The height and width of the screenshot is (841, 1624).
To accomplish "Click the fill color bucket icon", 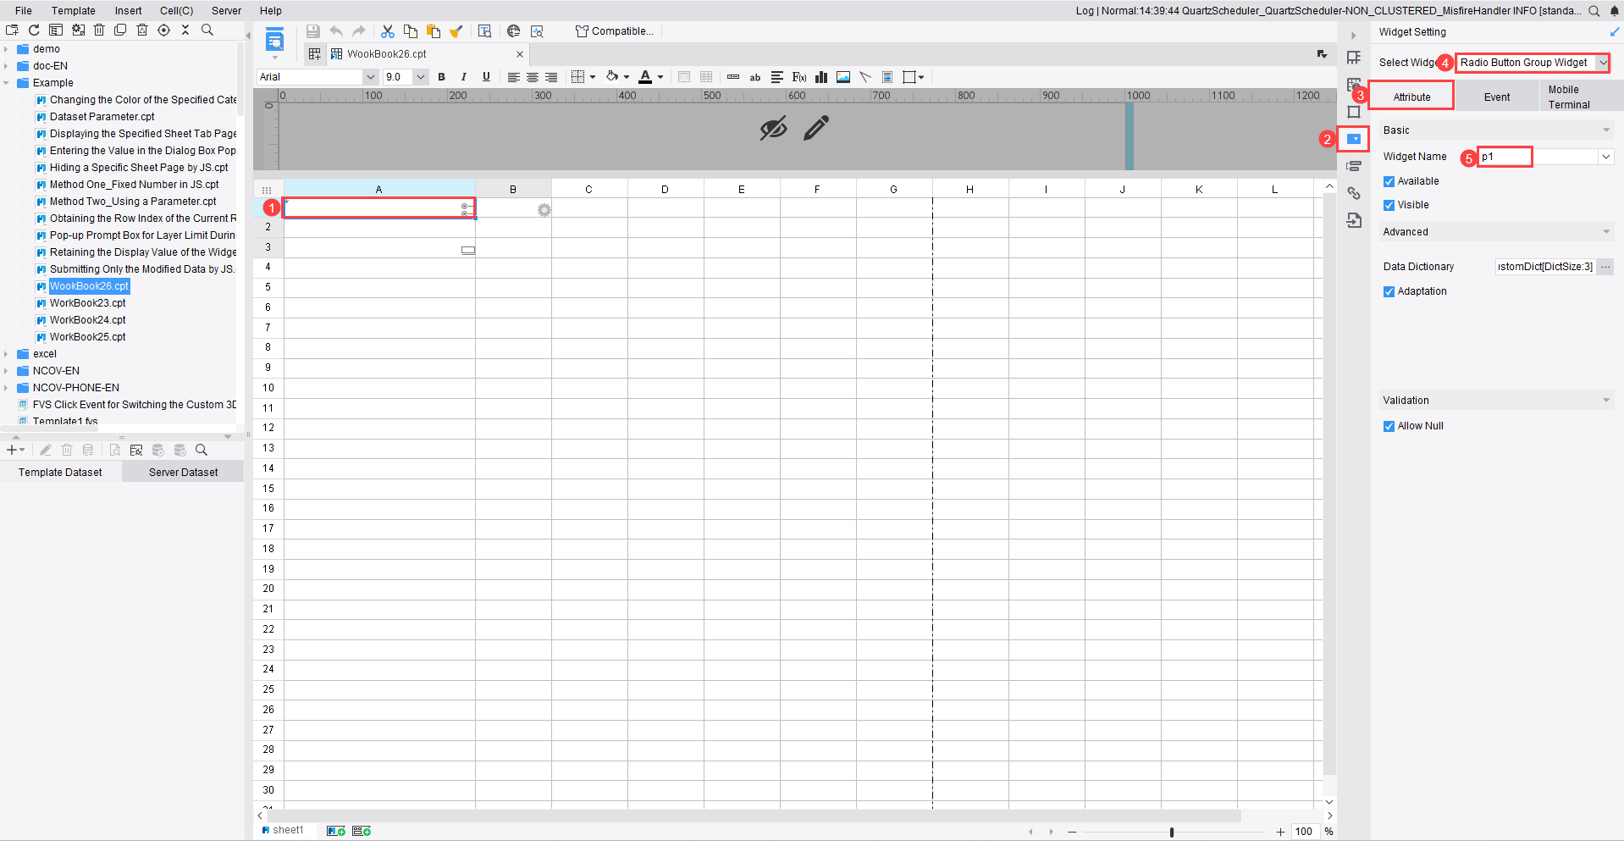I will [x=612, y=77].
